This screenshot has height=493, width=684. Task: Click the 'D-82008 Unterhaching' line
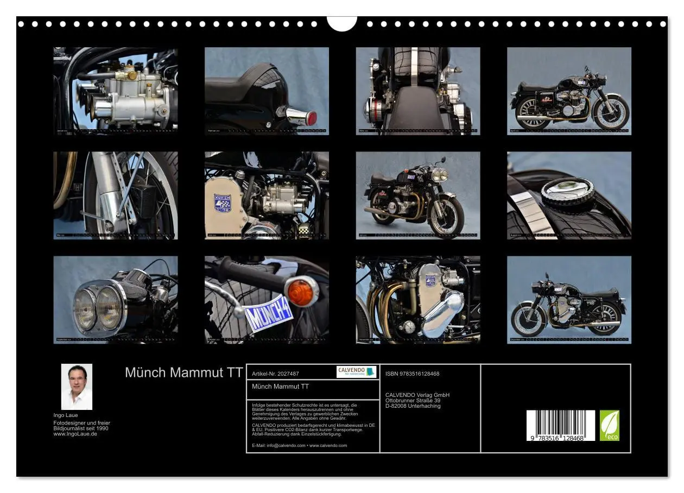[413, 406]
